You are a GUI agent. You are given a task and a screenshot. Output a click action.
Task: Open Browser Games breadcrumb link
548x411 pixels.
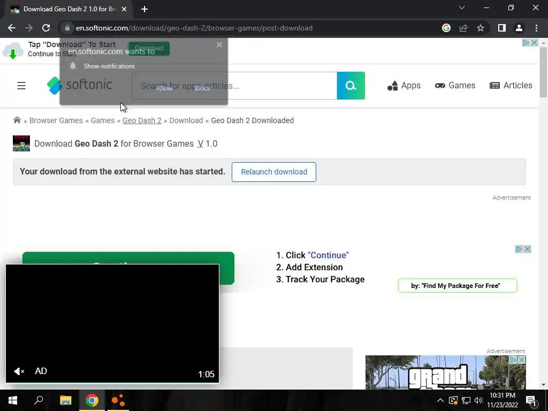[x=56, y=120]
